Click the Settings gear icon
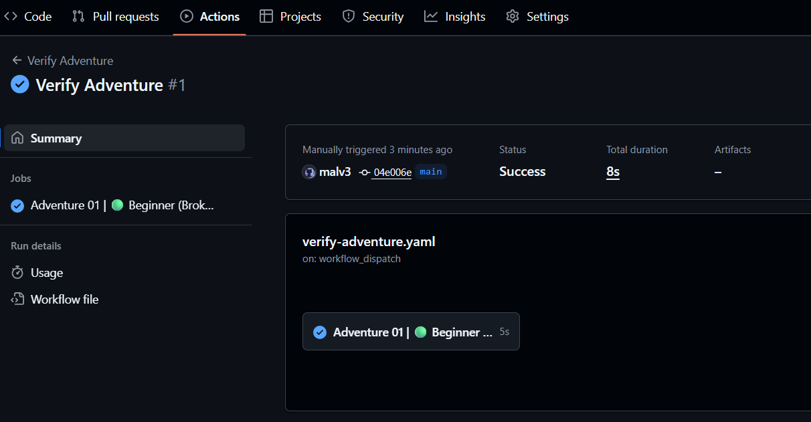Image resolution: width=811 pixels, height=422 pixels. tap(513, 17)
